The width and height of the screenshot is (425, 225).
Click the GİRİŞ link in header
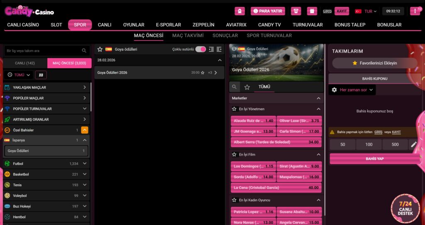coord(327,11)
